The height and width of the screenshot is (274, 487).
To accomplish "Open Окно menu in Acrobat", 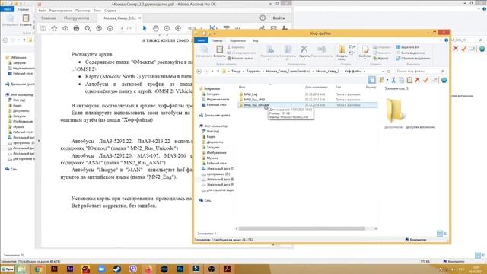I will point(97,11).
